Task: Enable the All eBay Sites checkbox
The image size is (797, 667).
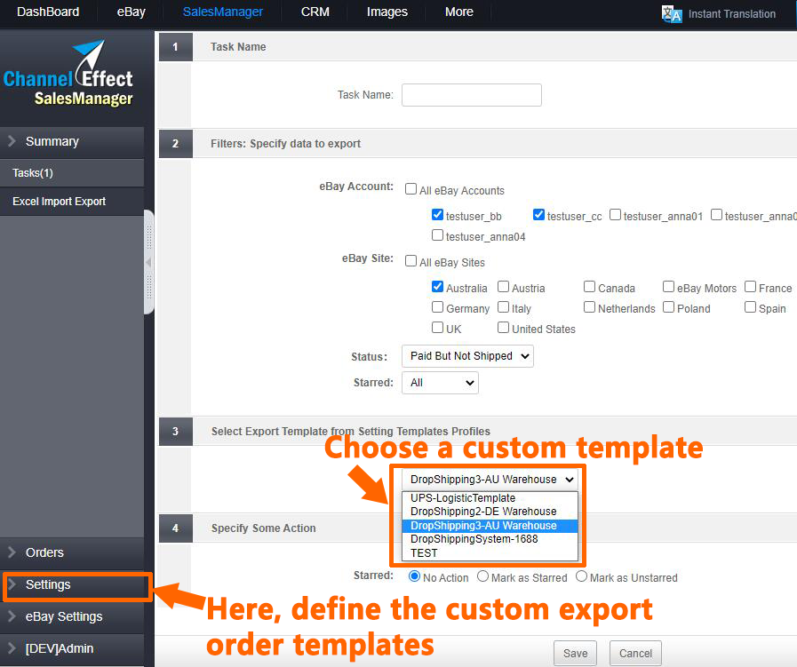Action: [x=410, y=261]
